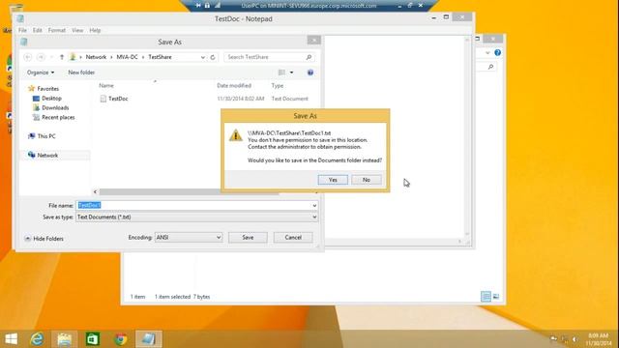The width and height of the screenshot is (619, 348).
Task: Click No in the Save As warning
Action: [367, 180]
